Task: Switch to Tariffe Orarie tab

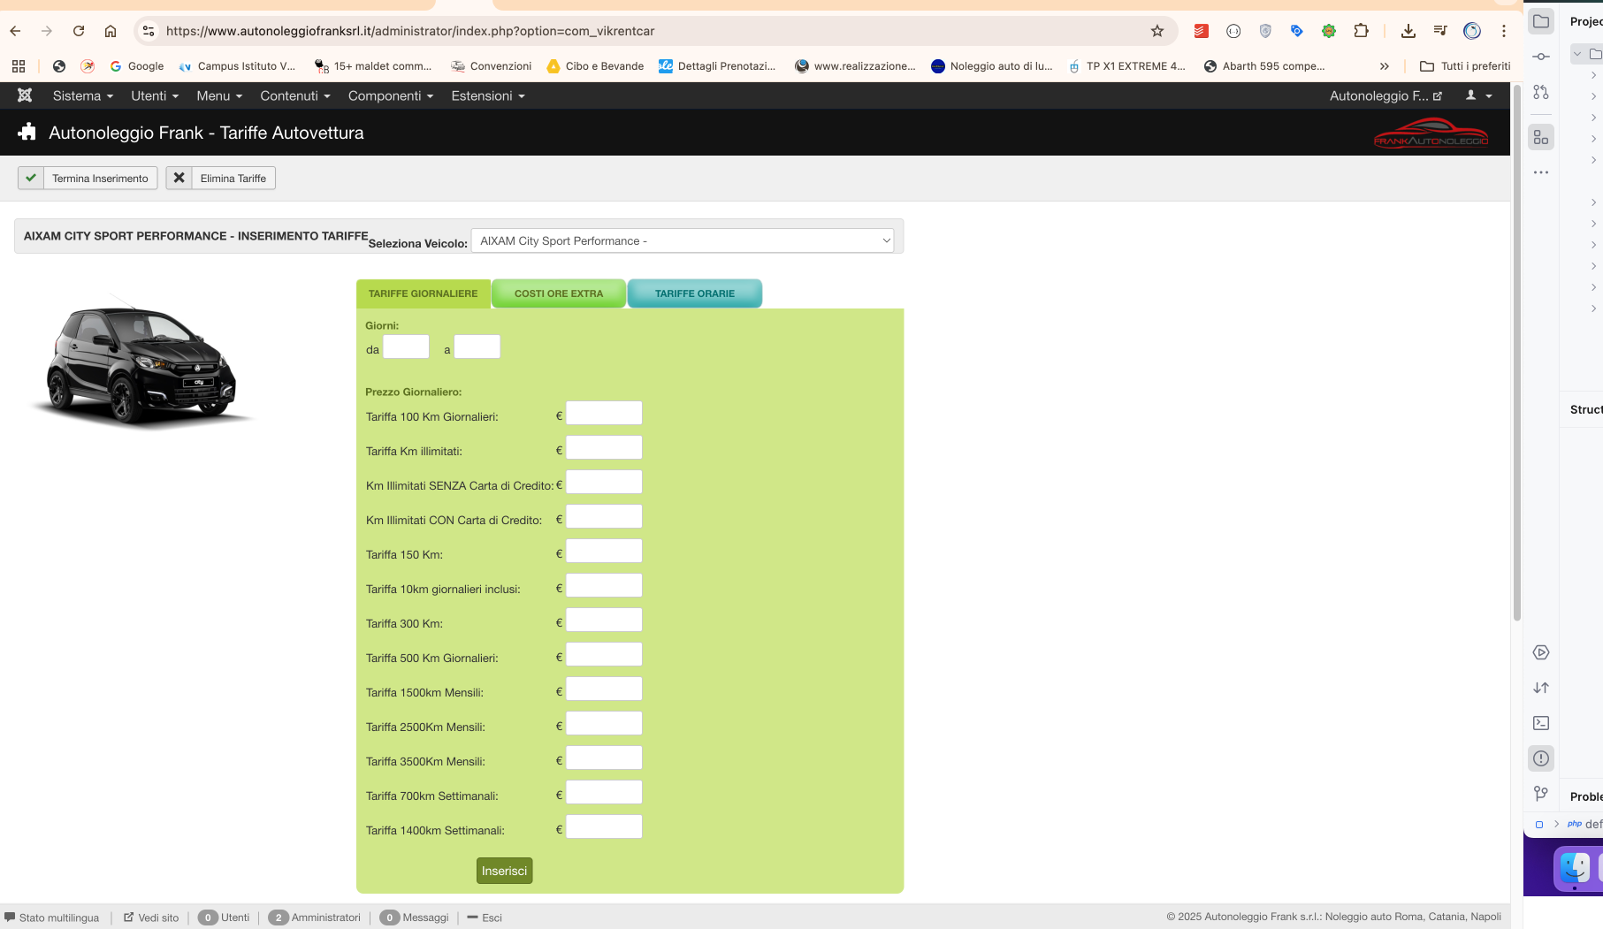Action: pos(694,293)
